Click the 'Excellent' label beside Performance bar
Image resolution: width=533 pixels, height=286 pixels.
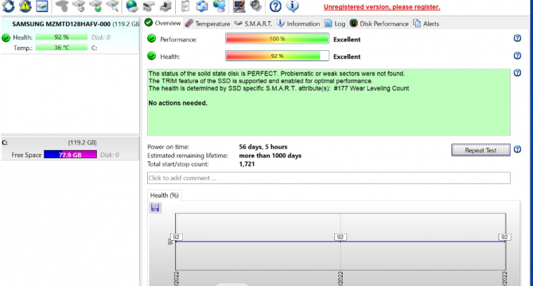point(346,39)
